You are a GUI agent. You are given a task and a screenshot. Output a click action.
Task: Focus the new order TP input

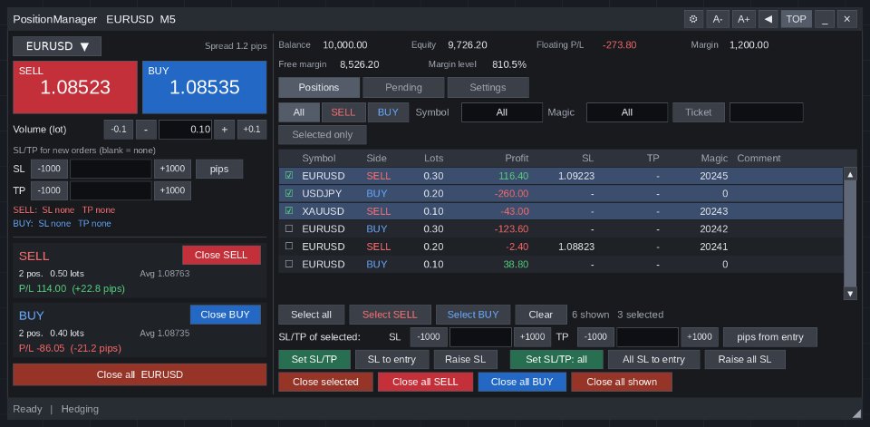click(111, 190)
